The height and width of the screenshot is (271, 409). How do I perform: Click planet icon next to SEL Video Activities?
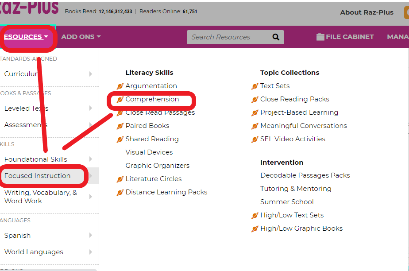pyautogui.click(x=255, y=139)
